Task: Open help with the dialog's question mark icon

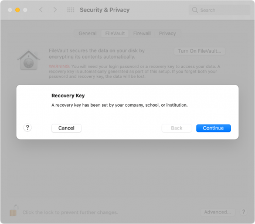Action: pos(28,128)
